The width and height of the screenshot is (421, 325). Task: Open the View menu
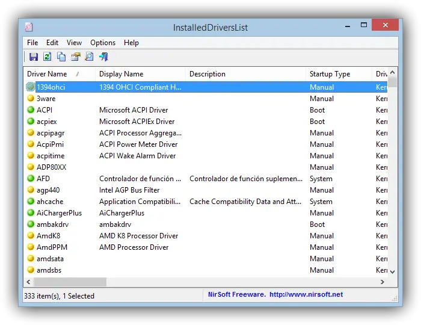point(74,43)
